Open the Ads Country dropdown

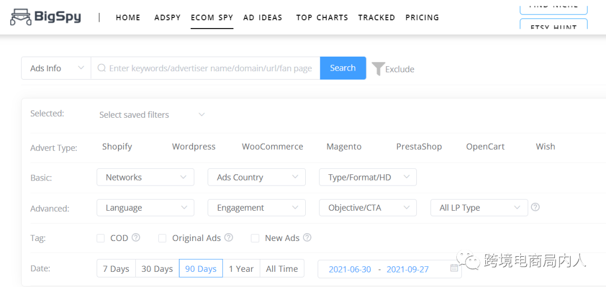[256, 177]
